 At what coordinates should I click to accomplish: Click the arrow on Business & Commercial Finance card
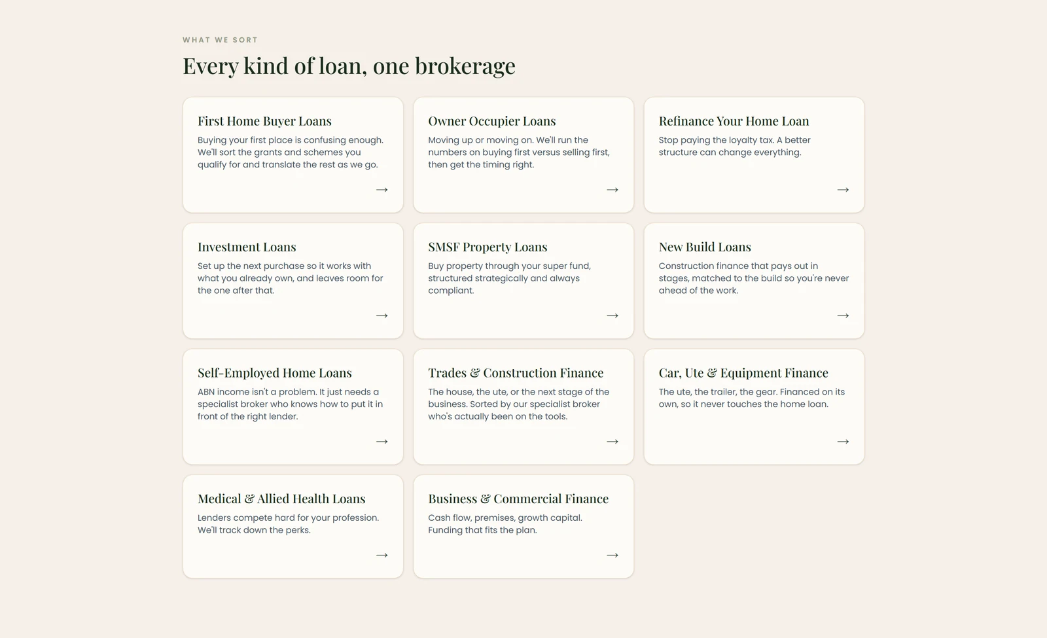(612, 555)
